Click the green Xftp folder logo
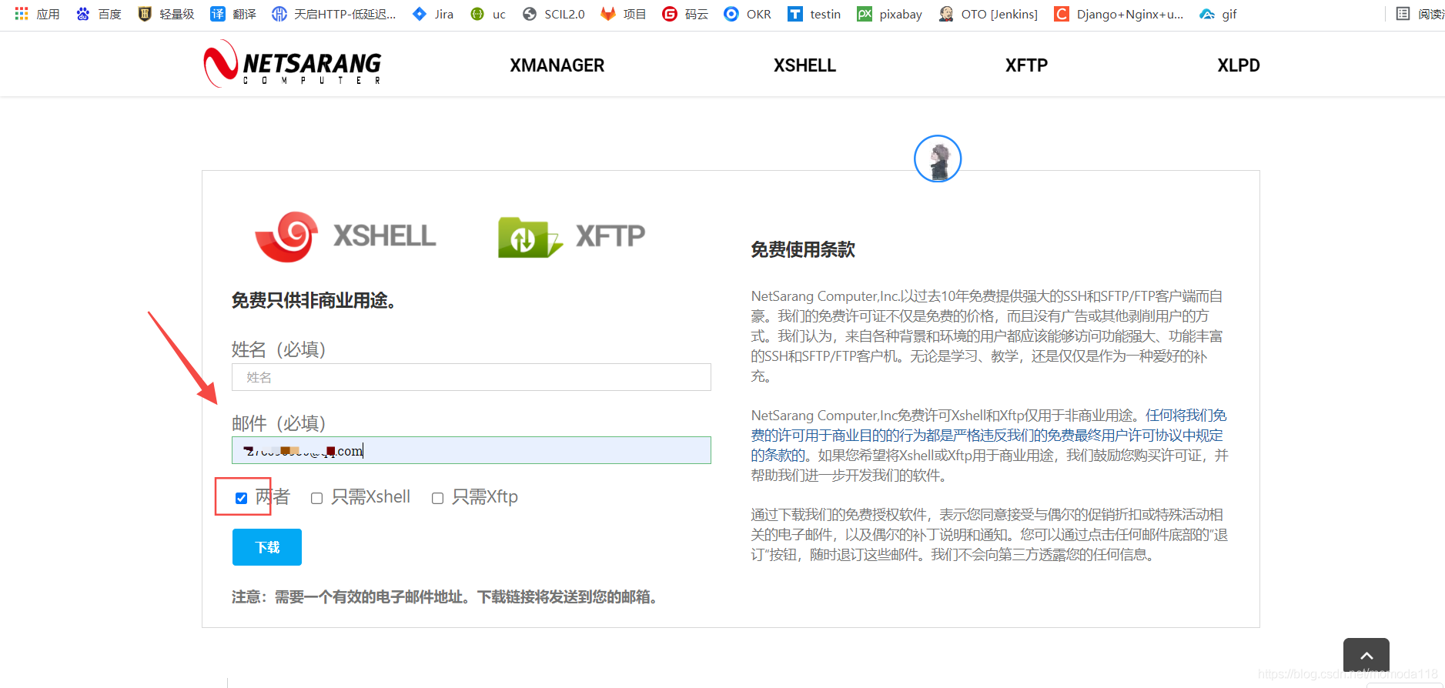The height and width of the screenshot is (688, 1445). click(530, 236)
